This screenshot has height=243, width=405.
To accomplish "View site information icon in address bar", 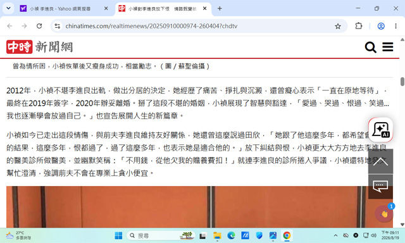I will (x=58, y=26).
